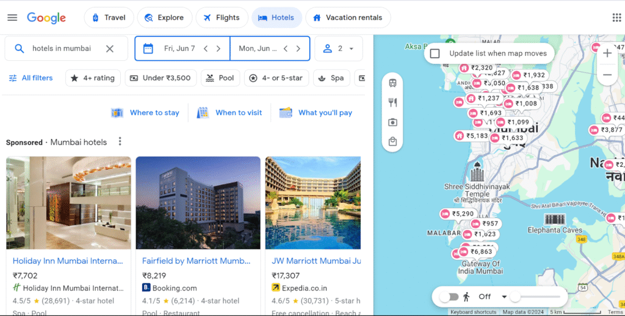Open the Holiday Inn Mumbai hotel photo
The height and width of the screenshot is (316, 625).
click(x=68, y=203)
